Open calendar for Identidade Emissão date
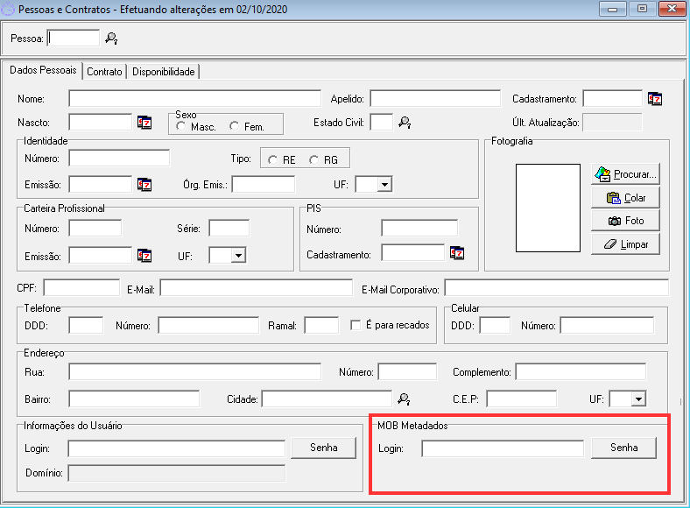The image size is (690, 508). tap(145, 185)
